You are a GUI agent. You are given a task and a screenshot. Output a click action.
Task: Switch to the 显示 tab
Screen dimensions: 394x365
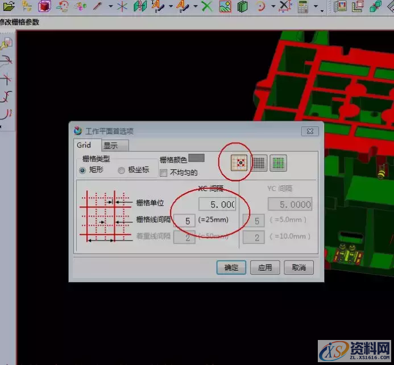pos(115,146)
